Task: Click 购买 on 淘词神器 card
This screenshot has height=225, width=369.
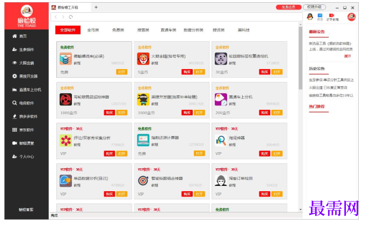Action: 264,153
